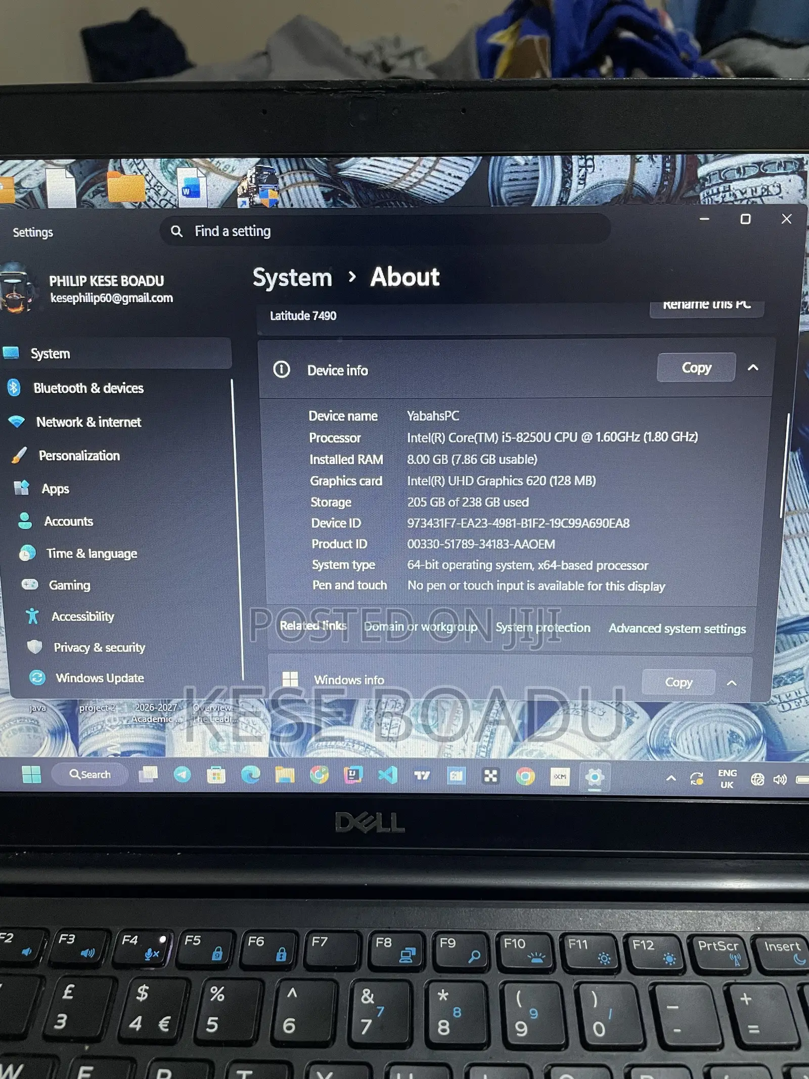Screen dimensions: 809x1079
Task: Click the Device info circle icon
Action: pos(282,370)
